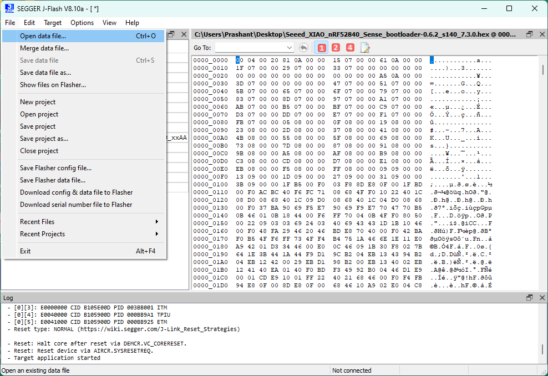Viewport: 548px width, 376px height.
Task: Click the SEGGER J-Flash app icon
Action: coord(9,8)
